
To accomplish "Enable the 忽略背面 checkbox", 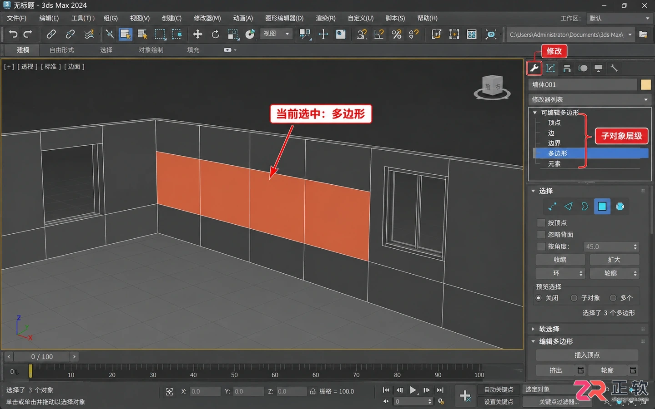I will [x=541, y=235].
